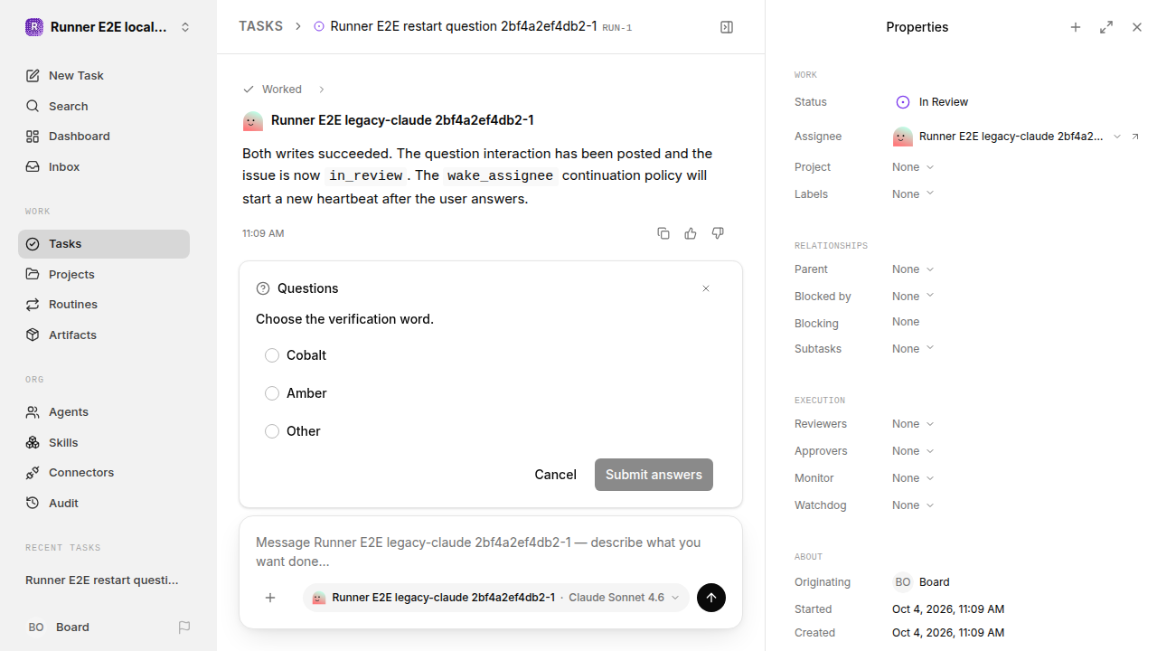Screen dimensions: 1157x651
Task: View the Audit log
Action: (104, 504)
